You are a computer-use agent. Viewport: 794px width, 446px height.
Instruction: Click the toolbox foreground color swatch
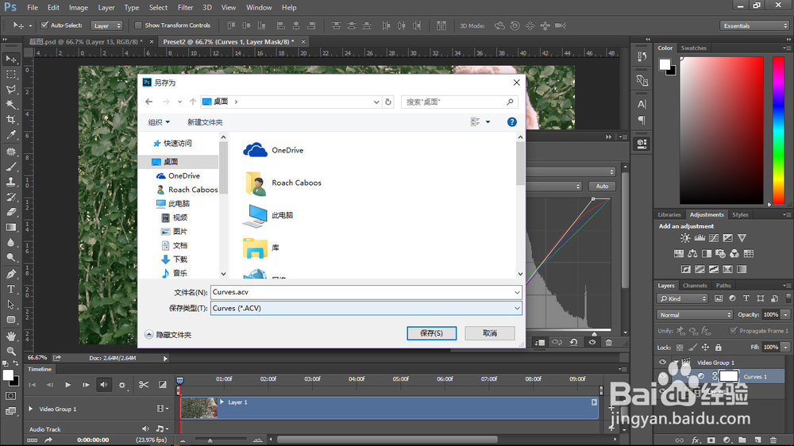[x=8, y=375]
